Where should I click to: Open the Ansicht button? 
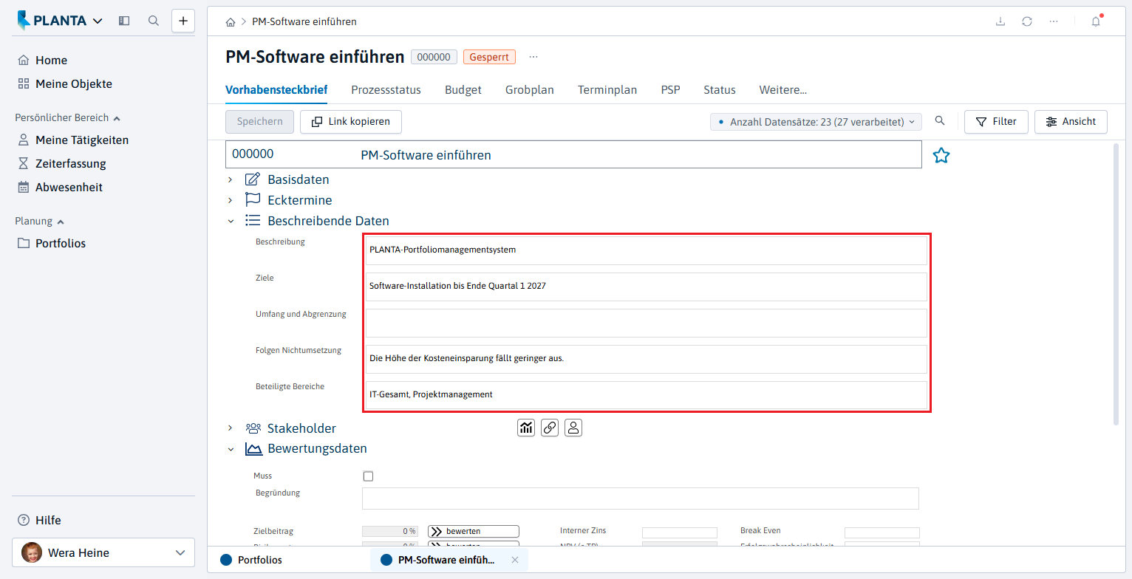1071,122
